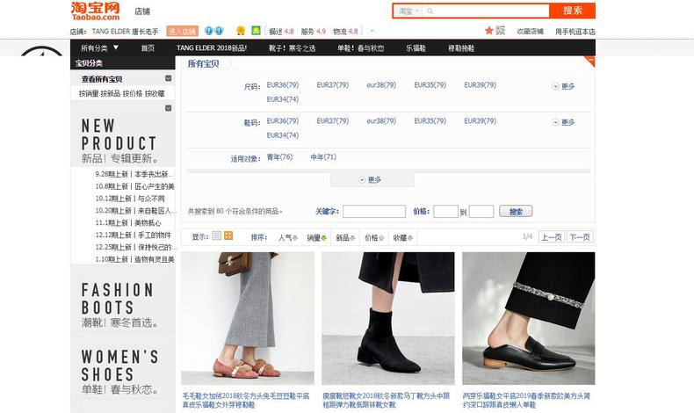This screenshot has height=413, width=694.
Task: Filter by 中年(71) audience
Action: pyautogui.click(x=323, y=156)
